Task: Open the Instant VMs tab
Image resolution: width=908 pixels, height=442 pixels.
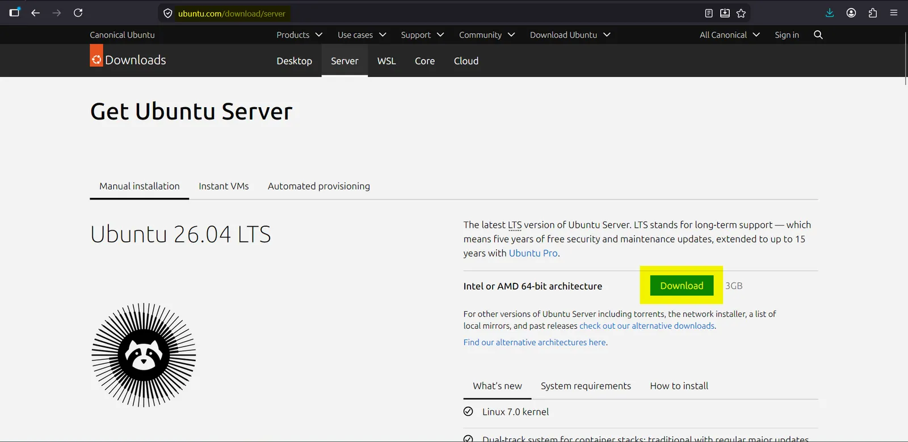Action: coord(224,186)
